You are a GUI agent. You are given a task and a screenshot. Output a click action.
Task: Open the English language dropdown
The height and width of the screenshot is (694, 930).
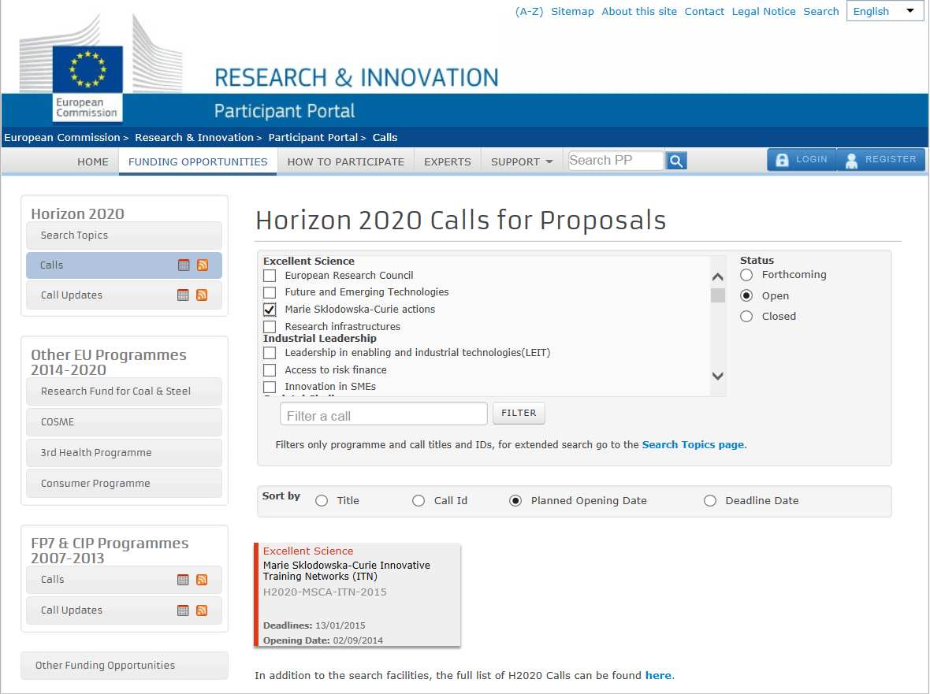tap(884, 11)
